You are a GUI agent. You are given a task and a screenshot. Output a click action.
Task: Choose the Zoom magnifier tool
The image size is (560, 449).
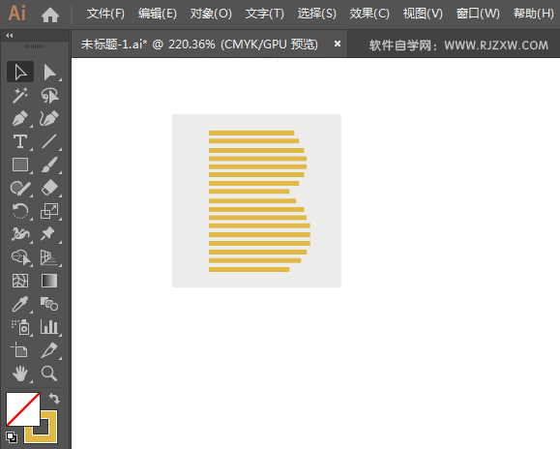click(x=49, y=374)
